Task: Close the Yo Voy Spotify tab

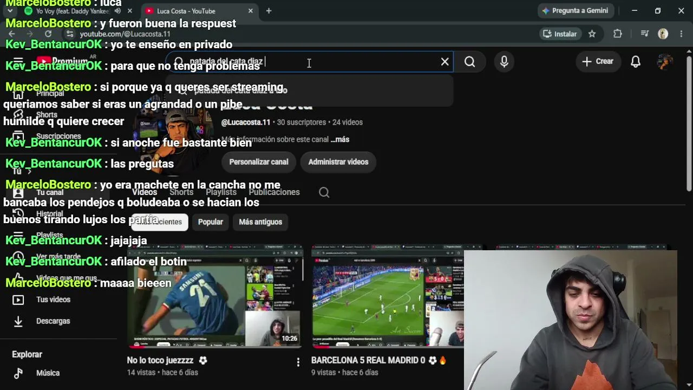Action: tap(129, 11)
